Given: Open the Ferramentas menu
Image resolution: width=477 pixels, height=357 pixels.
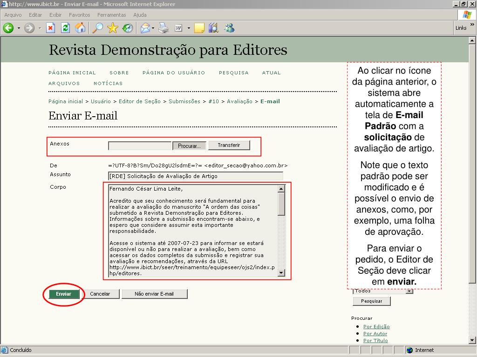Looking at the screenshot, I should 112,15.
